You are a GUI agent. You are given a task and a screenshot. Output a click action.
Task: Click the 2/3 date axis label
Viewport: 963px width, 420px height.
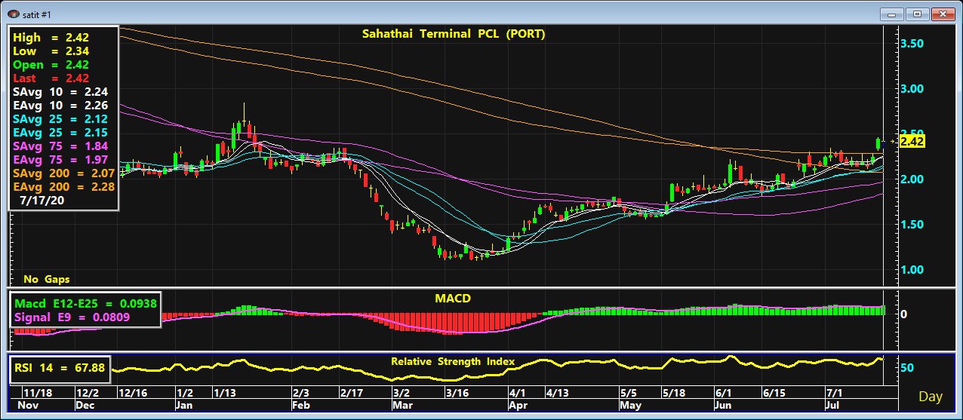(x=300, y=393)
